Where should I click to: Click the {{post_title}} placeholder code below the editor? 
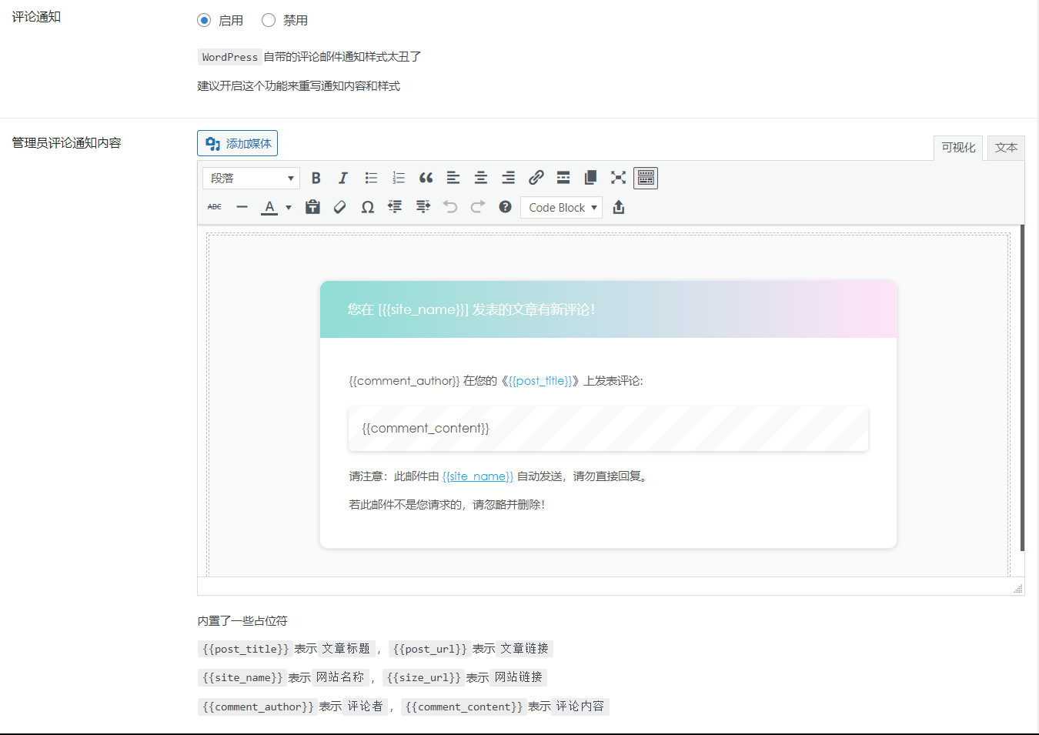[246, 649]
